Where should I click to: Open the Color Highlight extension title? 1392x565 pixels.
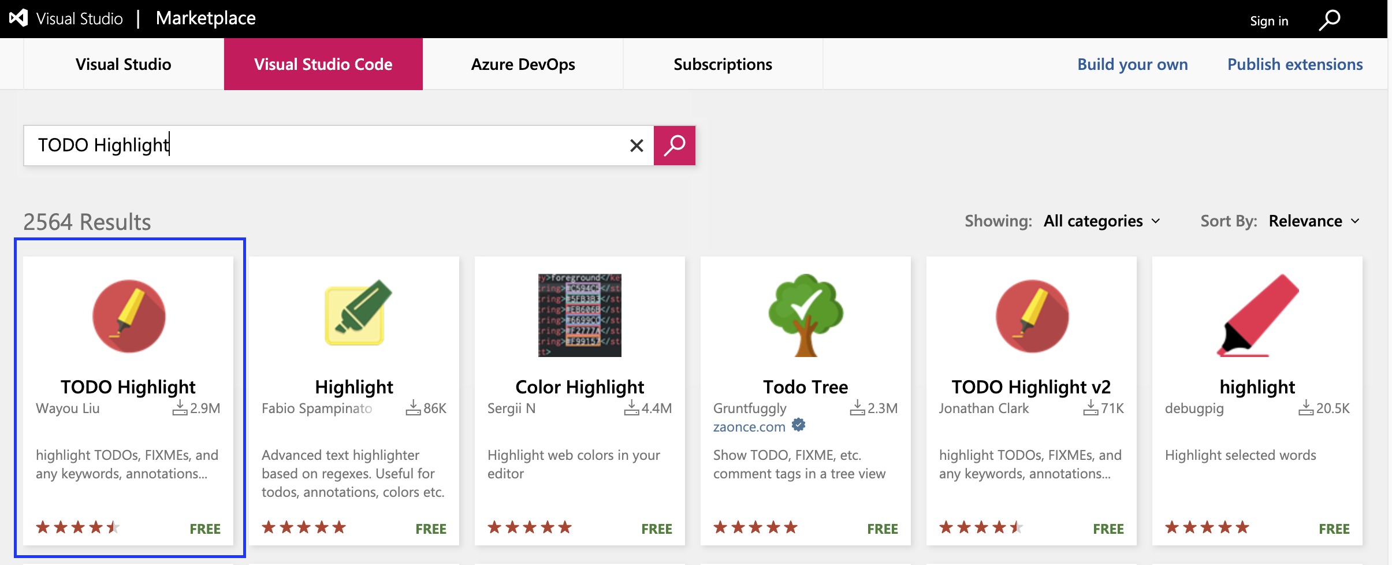[x=580, y=386]
